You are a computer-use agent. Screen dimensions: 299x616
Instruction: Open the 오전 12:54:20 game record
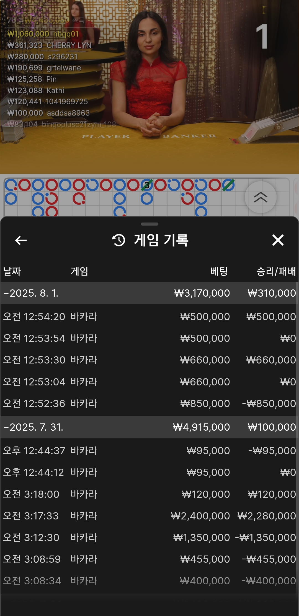tap(149, 317)
